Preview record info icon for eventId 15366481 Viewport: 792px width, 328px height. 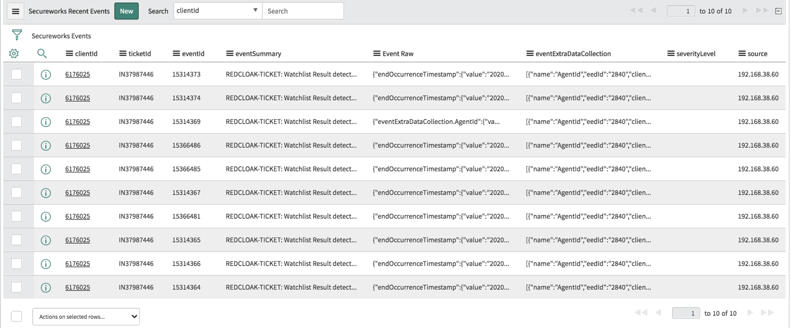tap(46, 217)
